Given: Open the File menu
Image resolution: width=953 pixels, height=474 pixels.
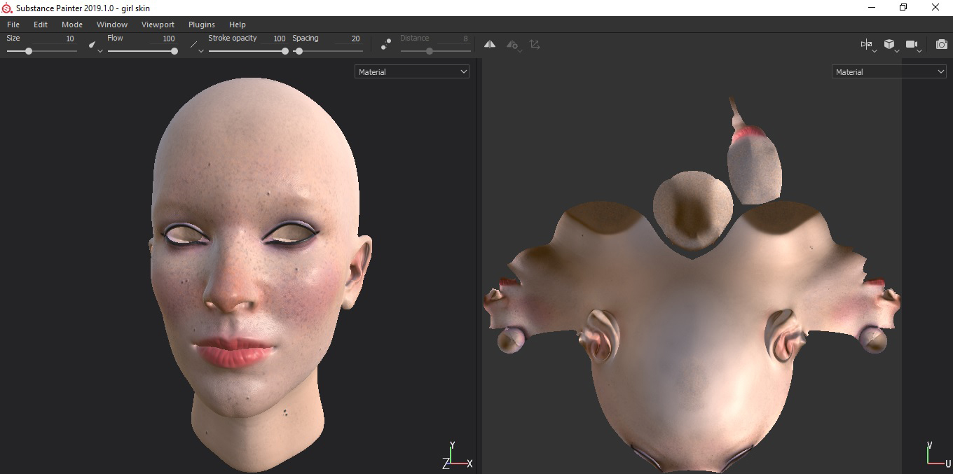Looking at the screenshot, I should click(13, 25).
